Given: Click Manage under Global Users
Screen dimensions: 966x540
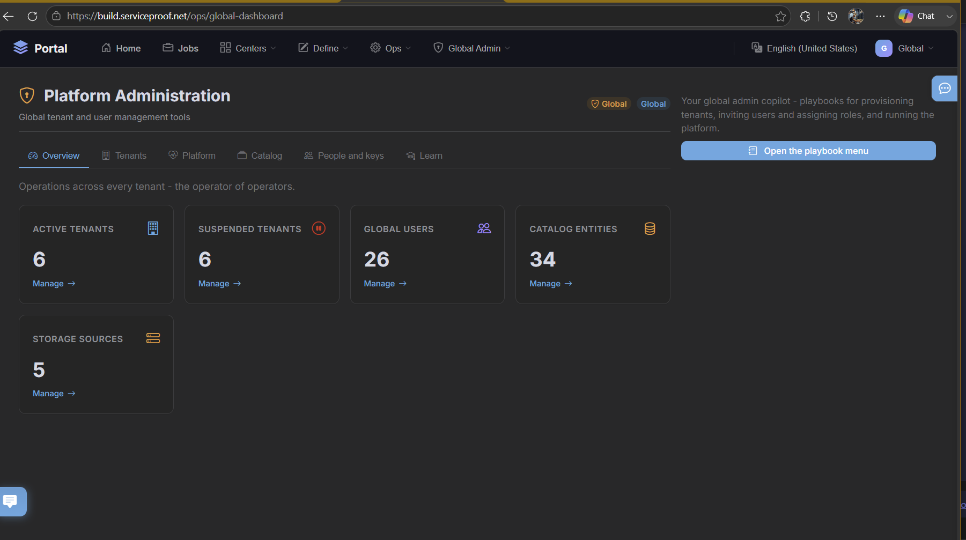Looking at the screenshot, I should point(386,284).
